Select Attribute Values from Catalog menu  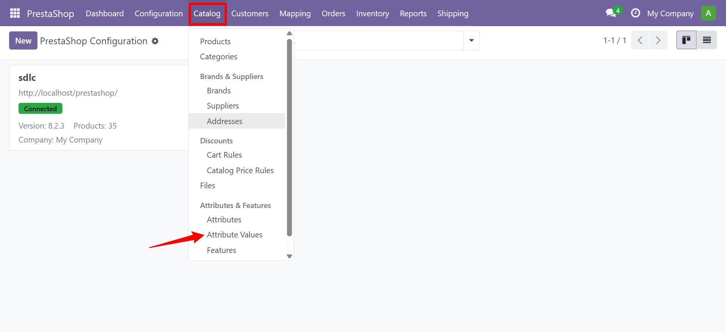point(234,235)
